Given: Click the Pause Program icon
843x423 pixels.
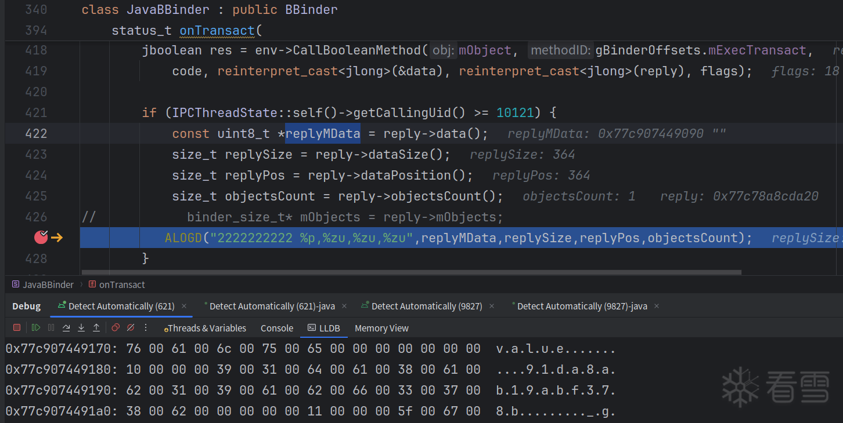Looking at the screenshot, I should (x=51, y=327).
